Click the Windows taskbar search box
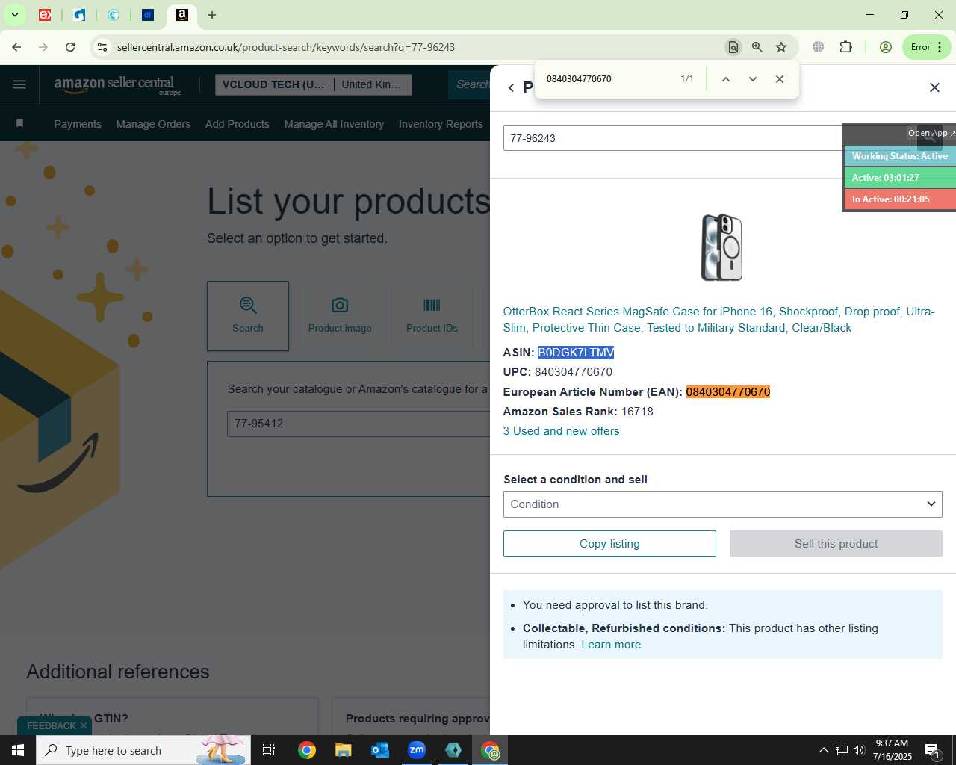The width and height of the screenshot is (956, 765). [143, 750]
